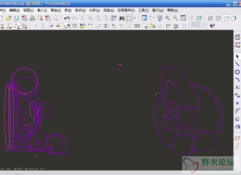Screen dimensions: 241x175
Task: Activate the arrow Select tool
Action: [x=237, y=56]
